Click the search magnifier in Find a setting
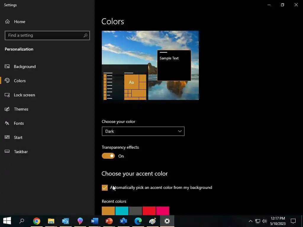 point(86,35)
